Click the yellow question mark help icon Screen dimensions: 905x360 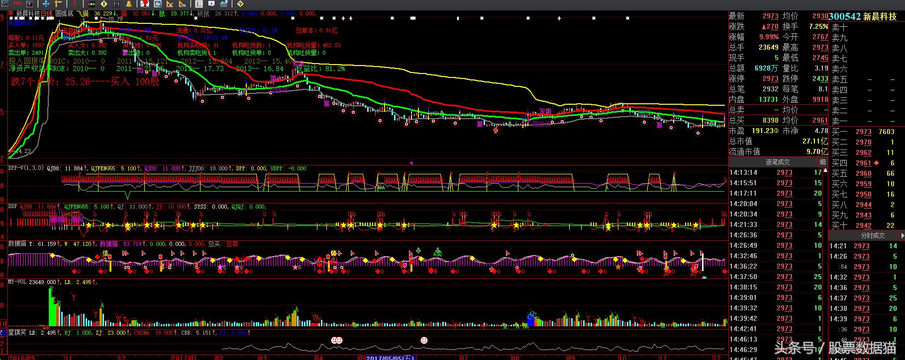coord(240,3)
